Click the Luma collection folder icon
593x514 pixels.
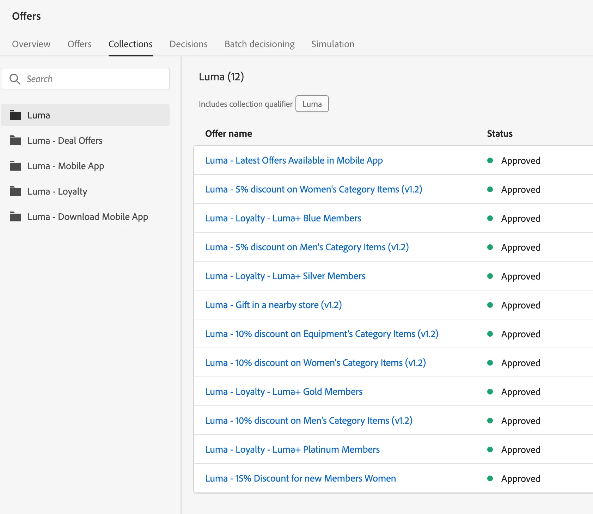tap(16, 115)
